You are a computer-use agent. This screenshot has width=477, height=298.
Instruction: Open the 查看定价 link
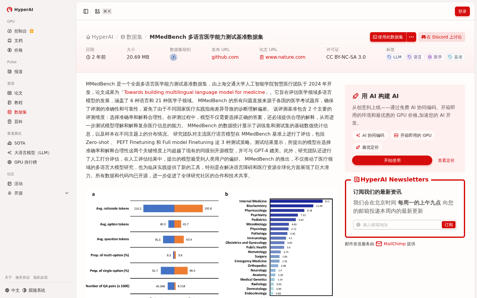(446, 160)
